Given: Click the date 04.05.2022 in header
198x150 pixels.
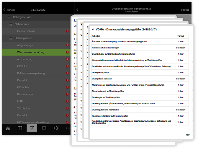Looking at the screenshot, I should (x=38, y=10).
